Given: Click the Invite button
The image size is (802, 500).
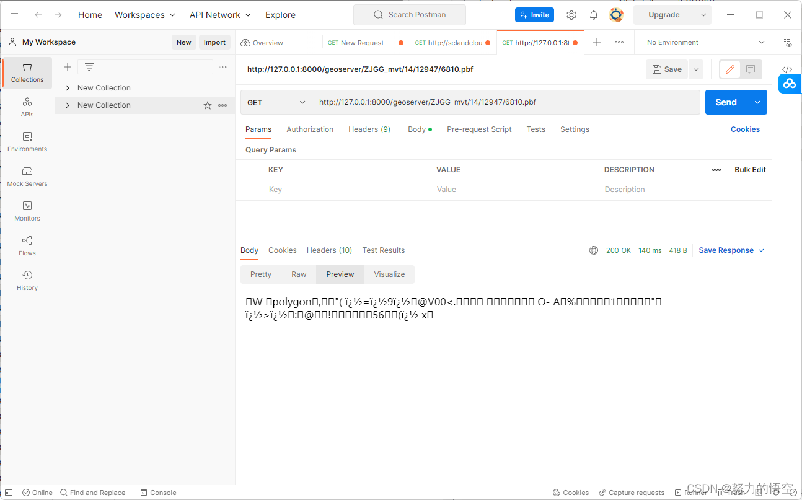Looking at the screenshot, I should pyautogui.click(x=534, y=15).
